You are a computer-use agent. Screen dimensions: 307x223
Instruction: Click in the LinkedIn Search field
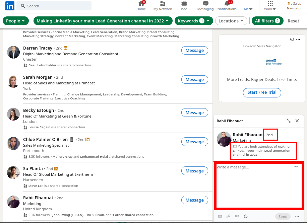(x=54, y=6)
